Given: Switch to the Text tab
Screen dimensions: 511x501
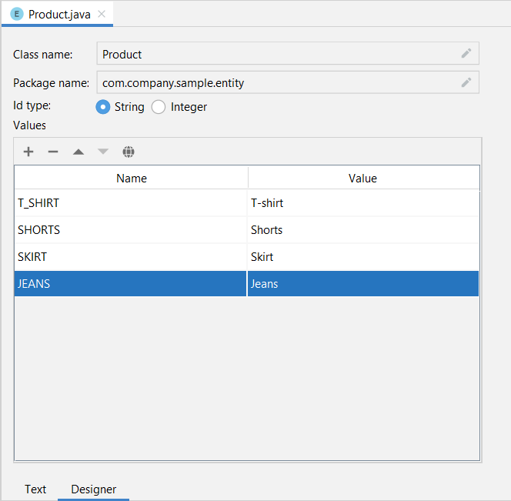Looking at the screenshot, I should (x=35, y=489).
